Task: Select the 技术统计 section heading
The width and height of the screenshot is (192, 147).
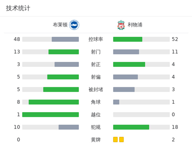Action: click(18, 8)
